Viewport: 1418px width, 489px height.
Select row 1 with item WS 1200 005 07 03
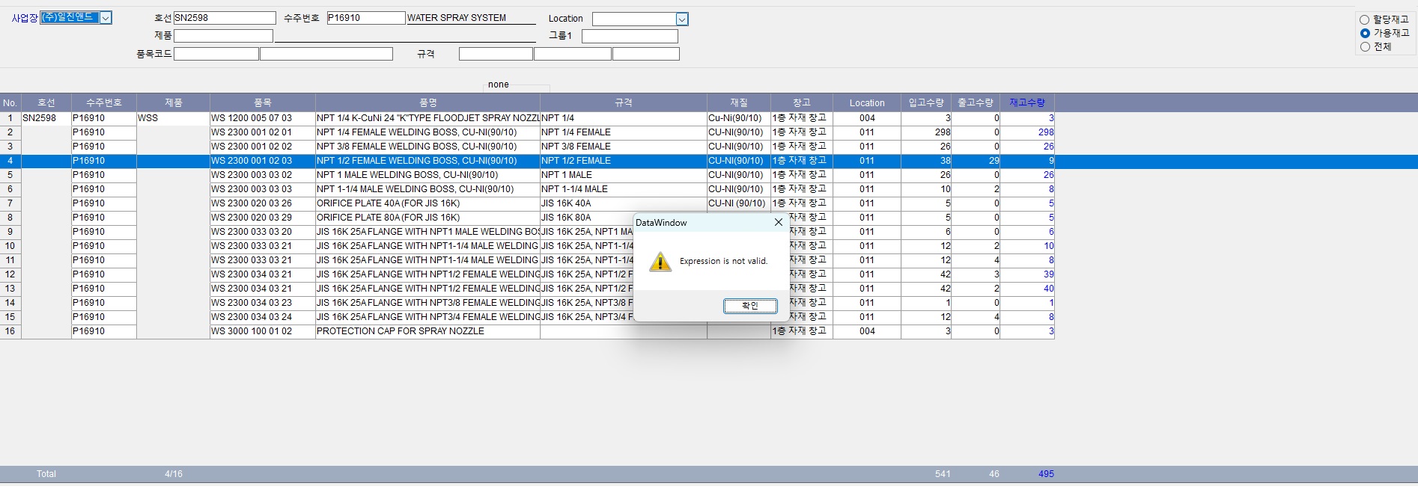[252, 118]
